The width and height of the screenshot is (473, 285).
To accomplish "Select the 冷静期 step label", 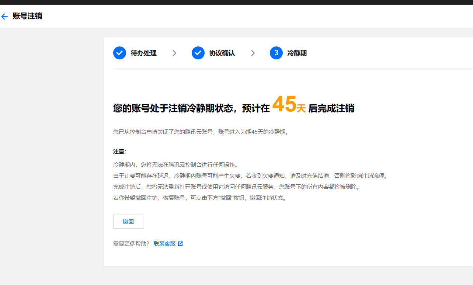I will coord(297,53).
